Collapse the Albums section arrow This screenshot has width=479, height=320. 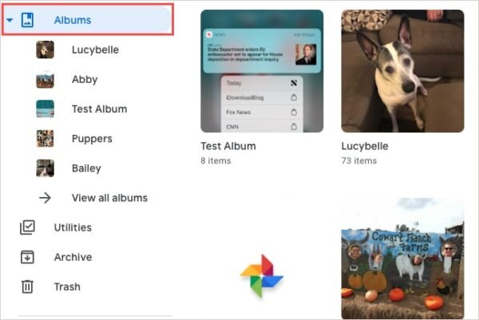[x=10, y=20]
